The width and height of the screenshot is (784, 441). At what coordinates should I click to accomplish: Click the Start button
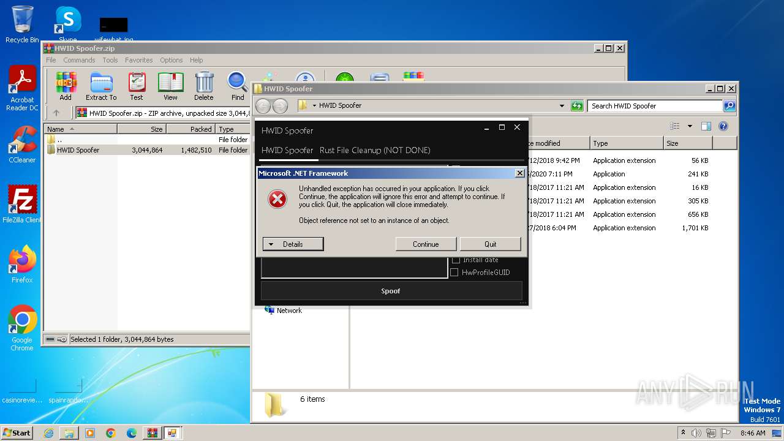(17, 433)
